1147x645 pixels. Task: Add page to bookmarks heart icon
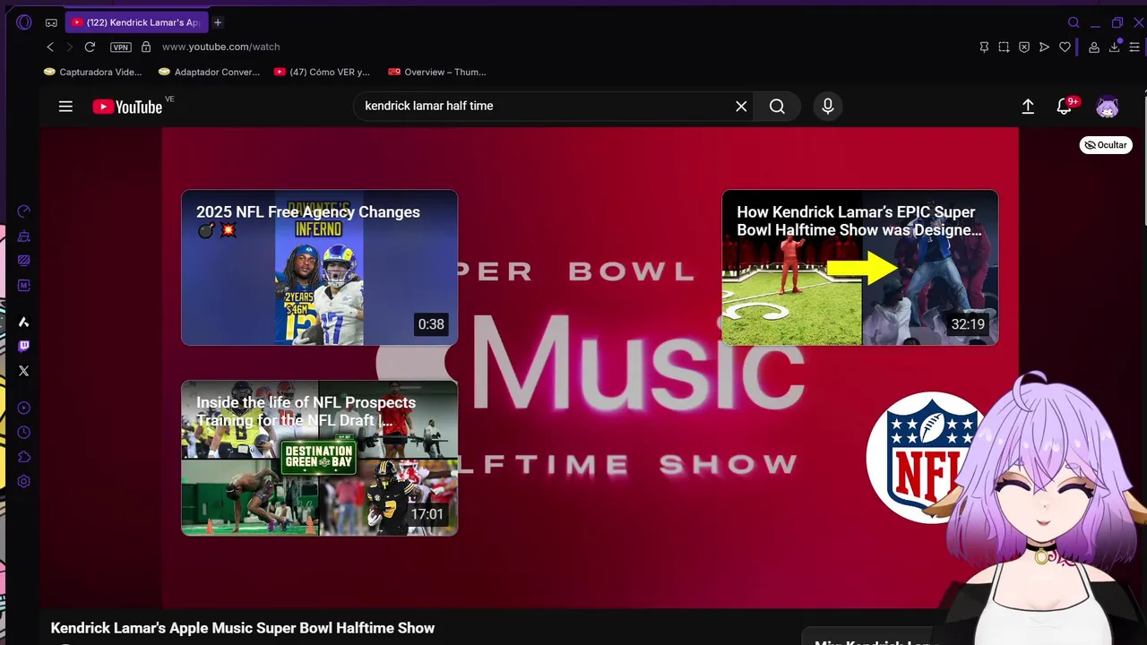coord(1065,47)
